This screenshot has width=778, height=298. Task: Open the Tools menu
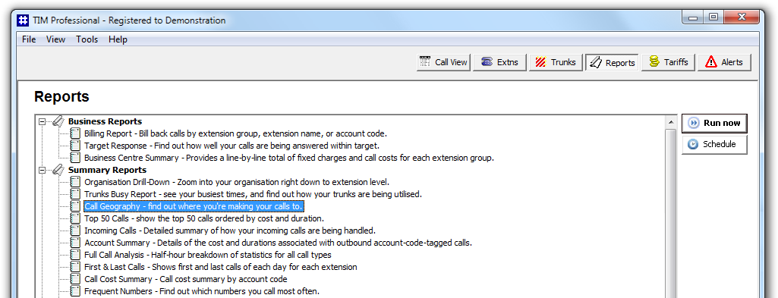tap(87, 39)
